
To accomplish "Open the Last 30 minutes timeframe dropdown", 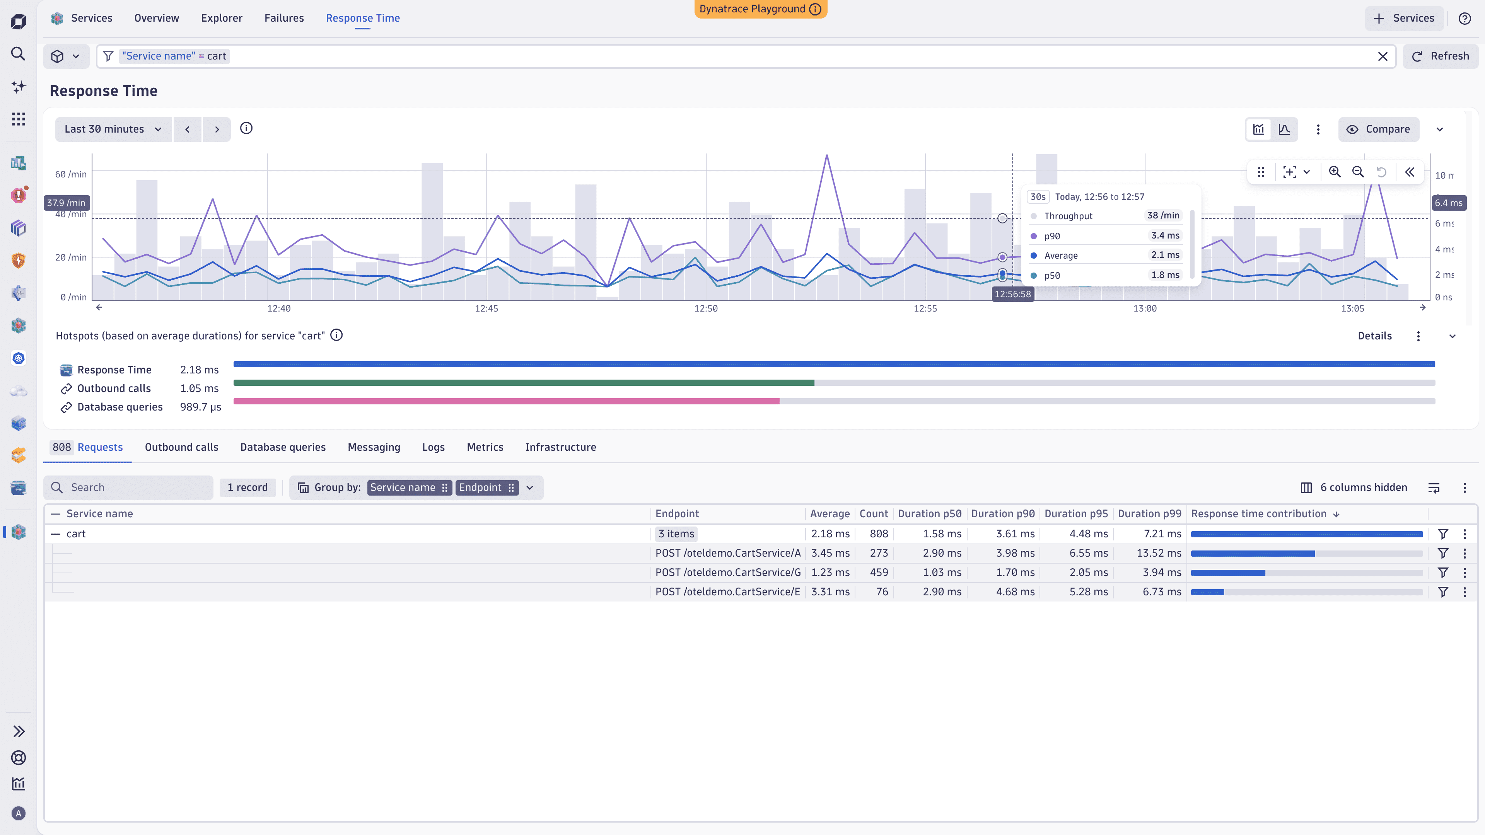I will pos(113,129).
